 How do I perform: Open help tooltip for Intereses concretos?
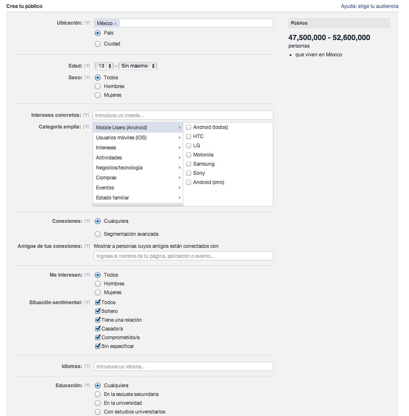(x=86, y=115)
